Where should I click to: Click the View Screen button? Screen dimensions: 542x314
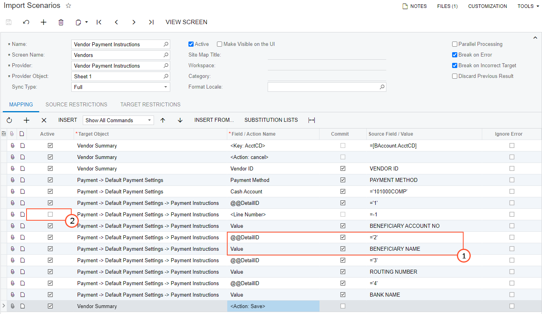(x=186, y=22)
